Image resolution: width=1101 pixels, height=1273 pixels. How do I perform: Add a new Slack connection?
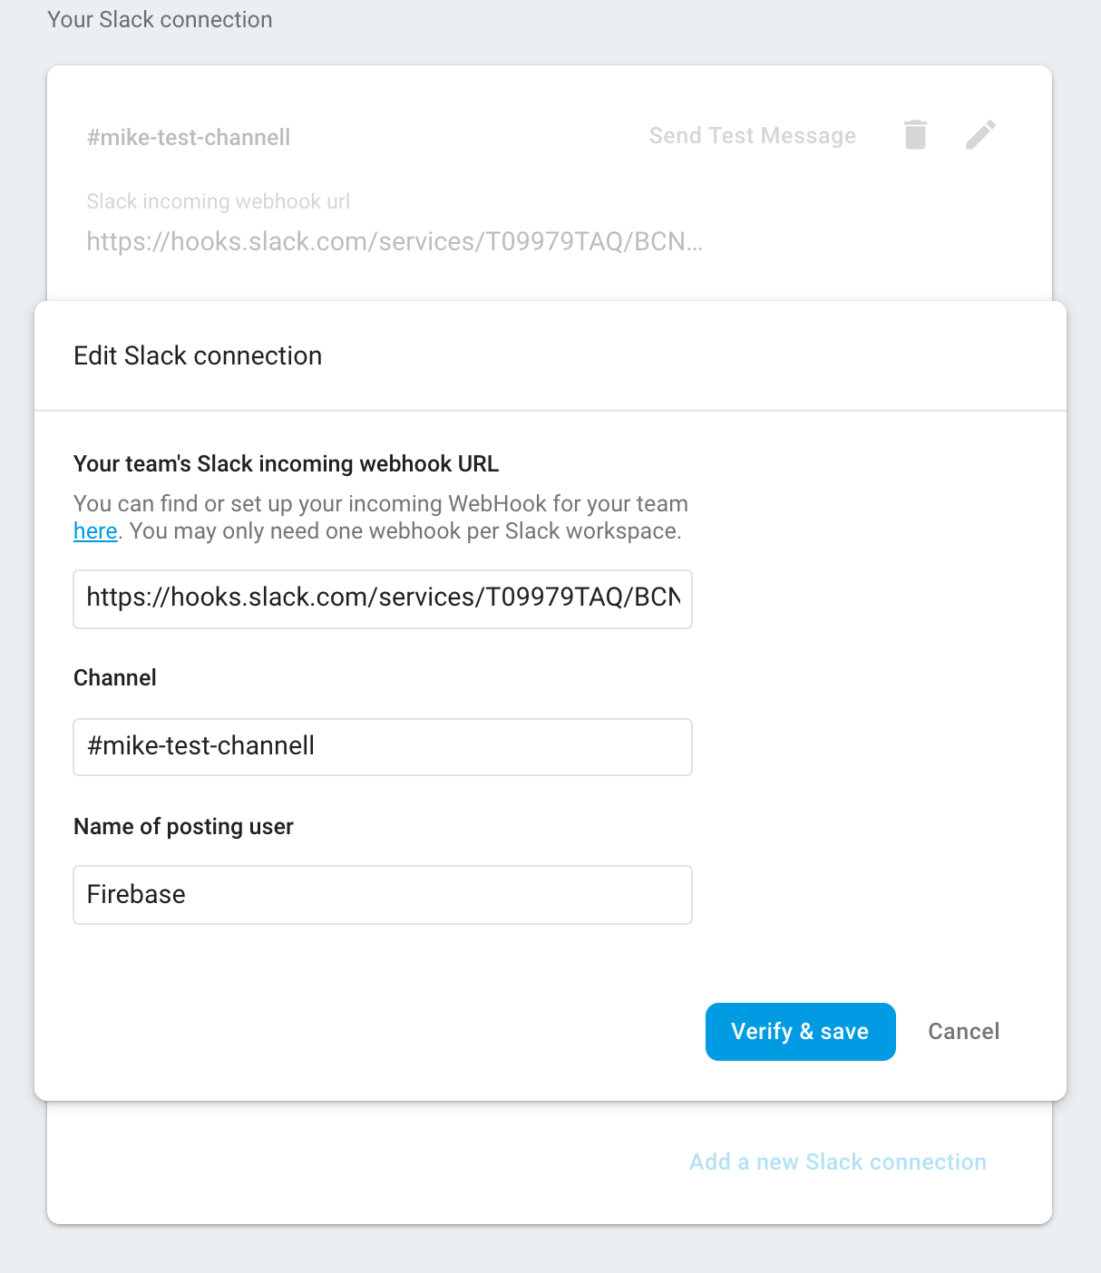pyautogui.click(x=837, y=1161)
